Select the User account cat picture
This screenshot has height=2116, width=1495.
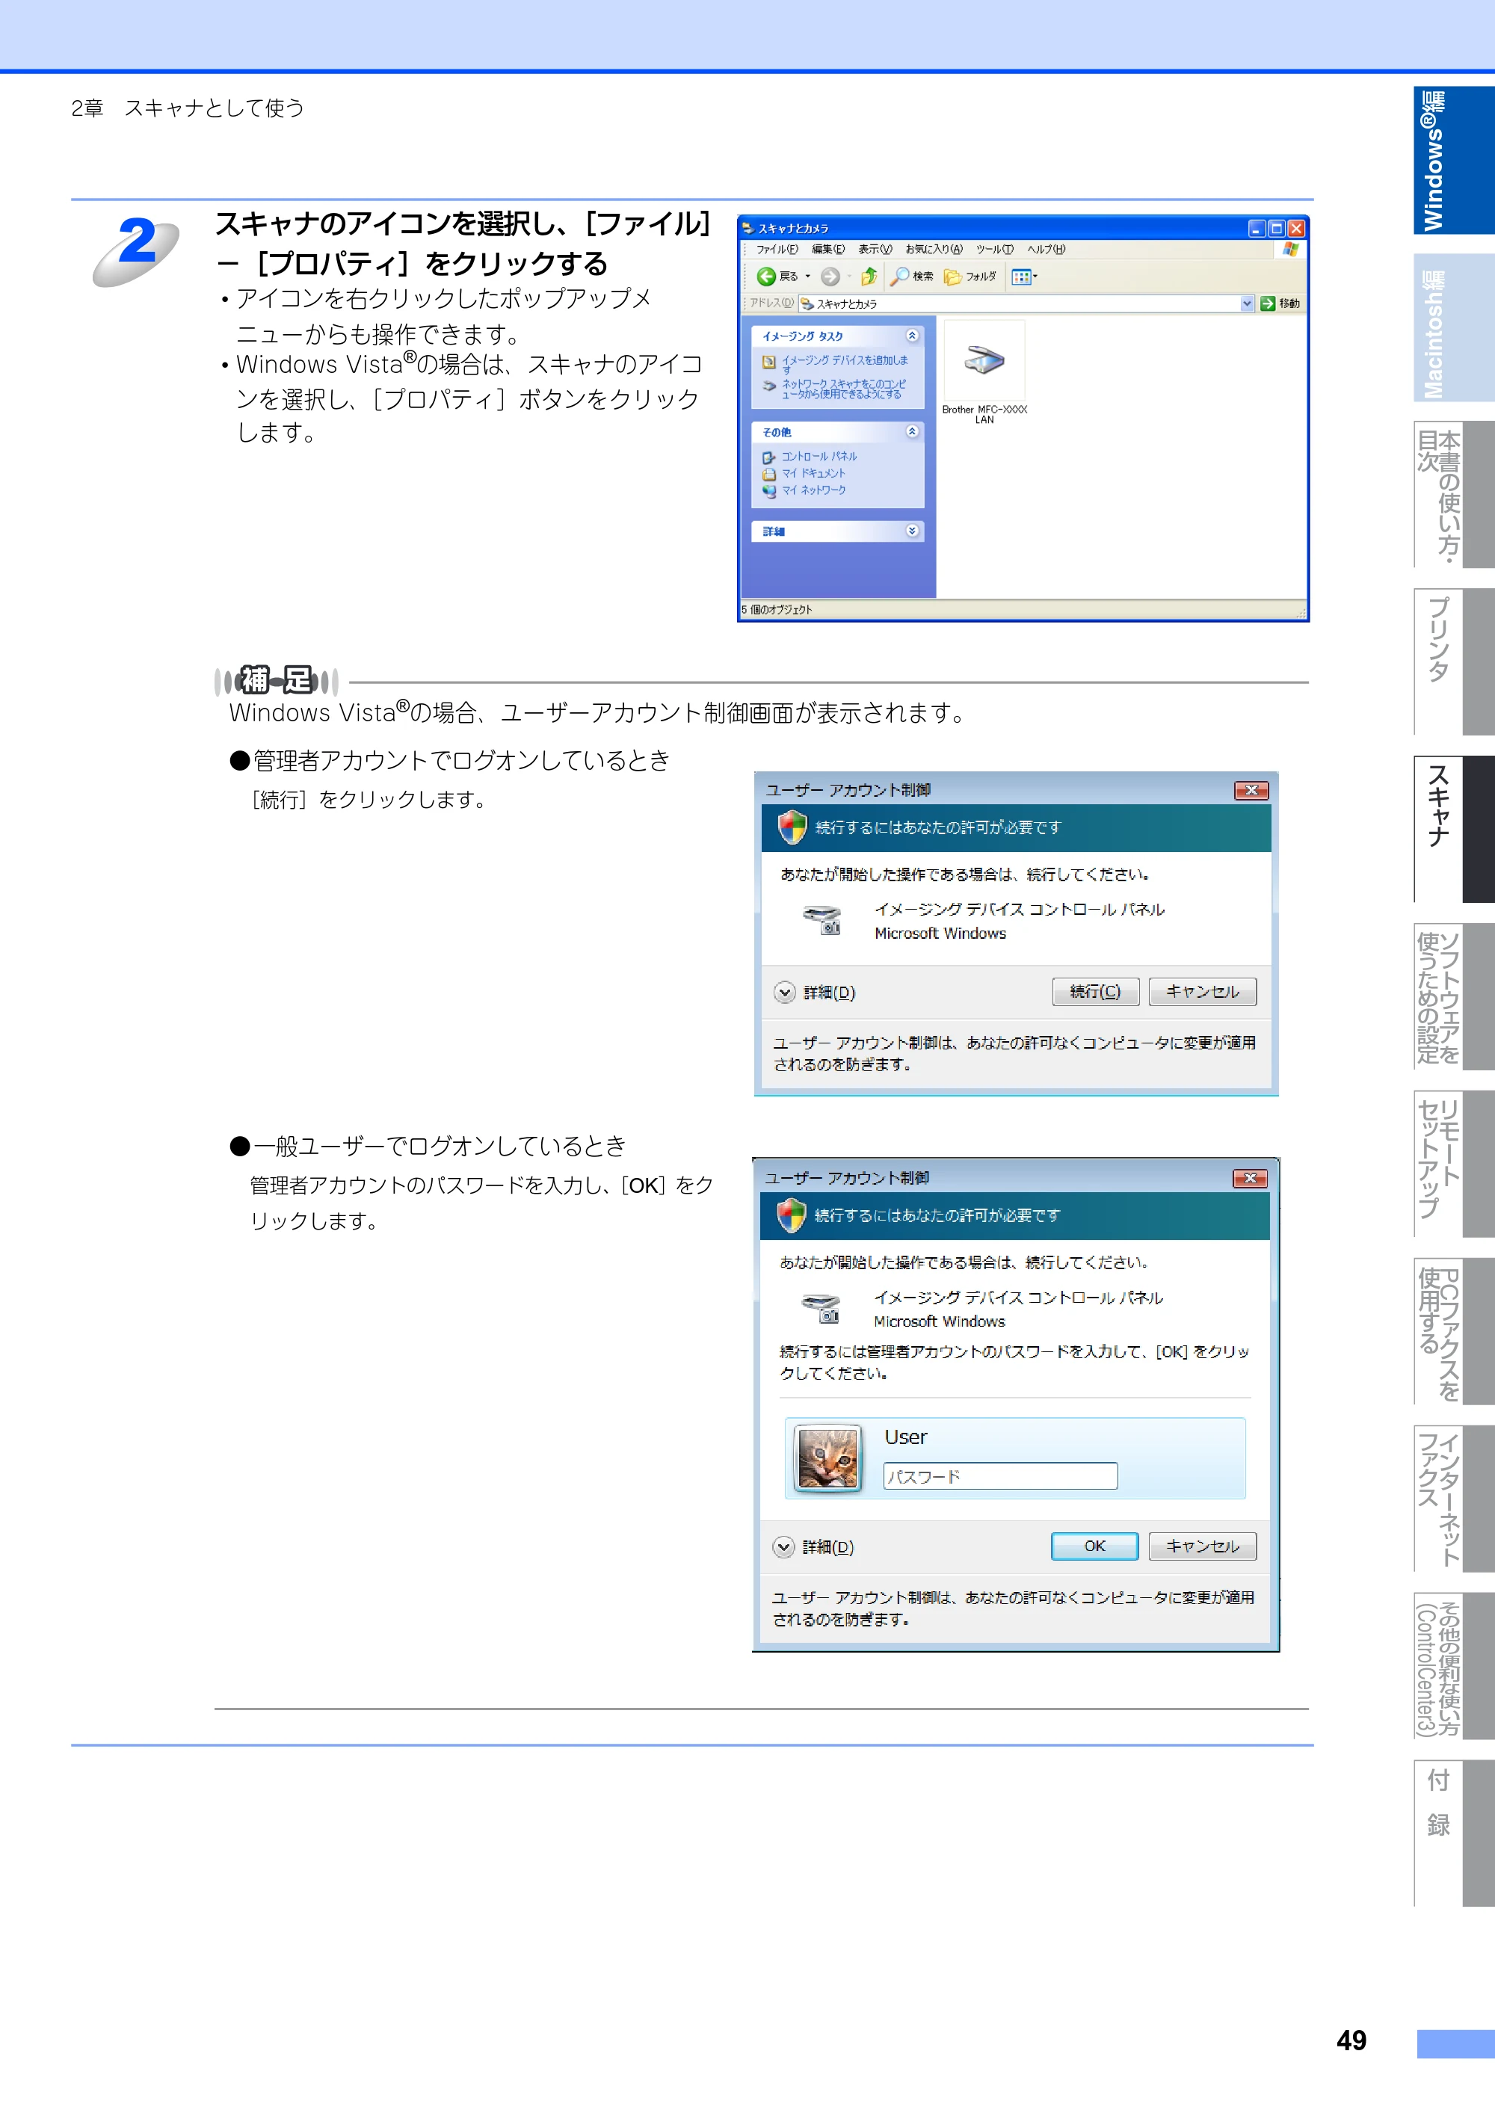point(827,1458)
